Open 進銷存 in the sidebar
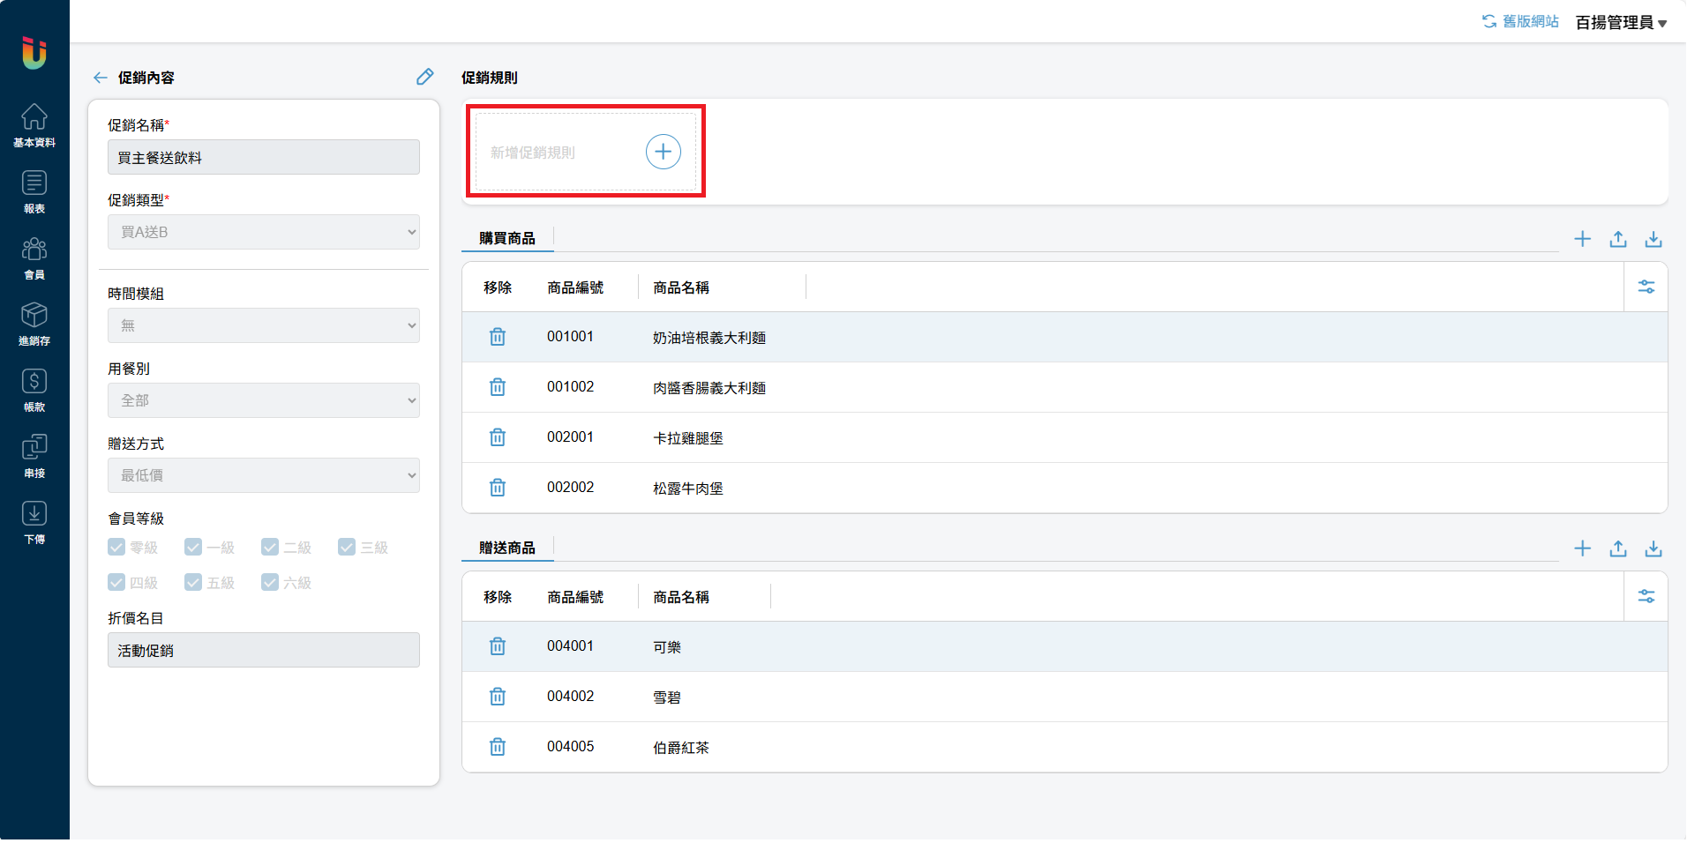The image size is (1687, 843). 34,324
